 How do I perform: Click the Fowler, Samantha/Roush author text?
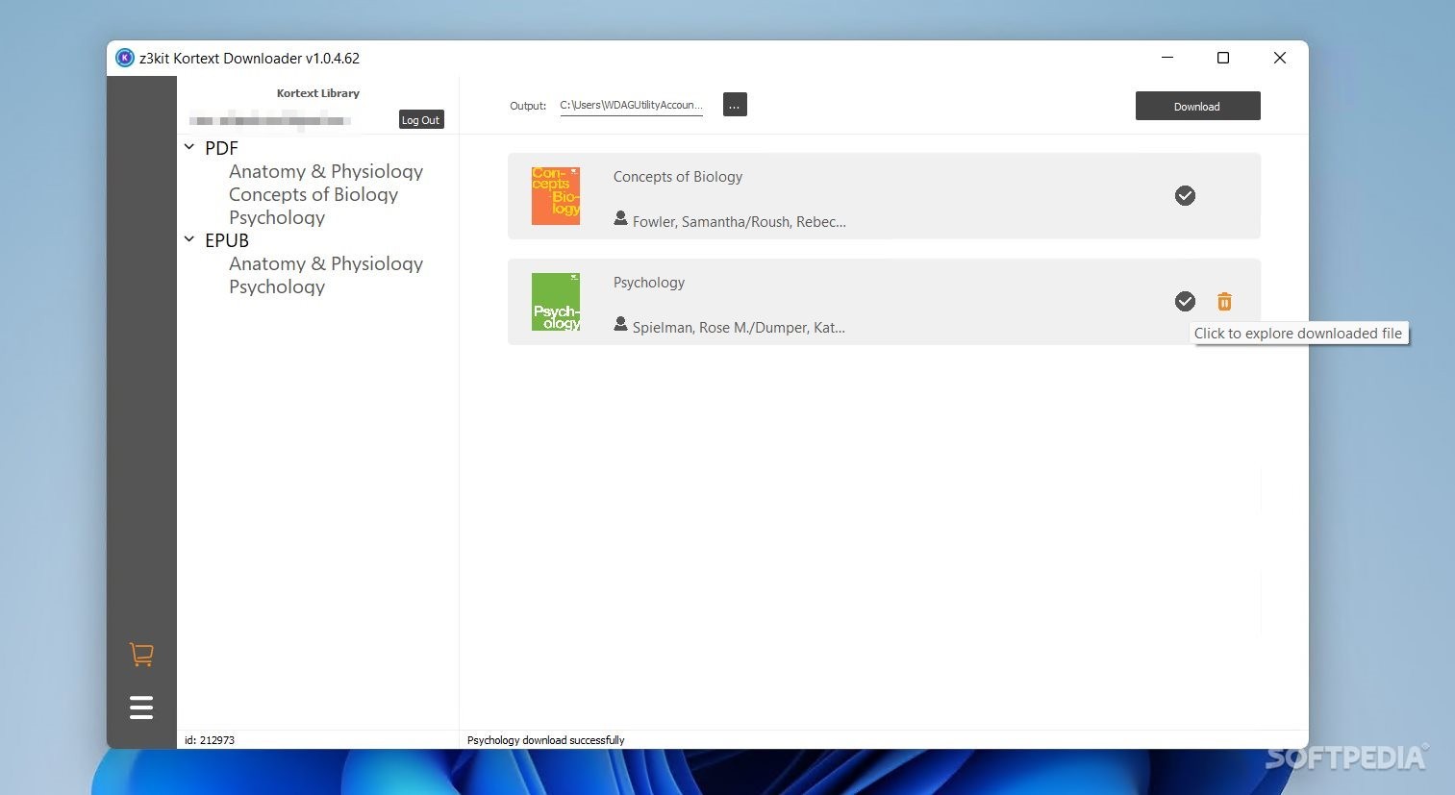coord(740,222)
